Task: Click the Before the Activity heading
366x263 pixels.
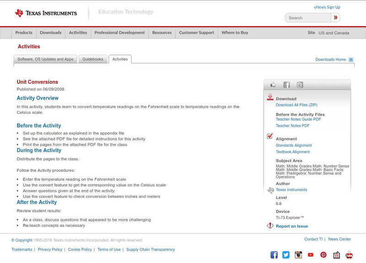Action: pyautogui.click(x=39, y=126)
